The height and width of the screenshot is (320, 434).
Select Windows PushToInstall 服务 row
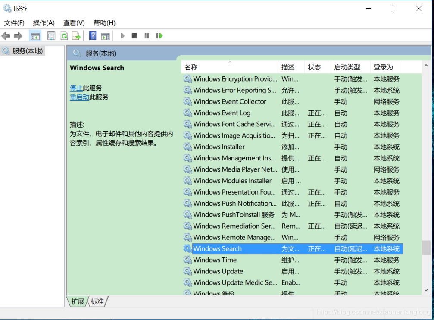(x=293, y=215)
